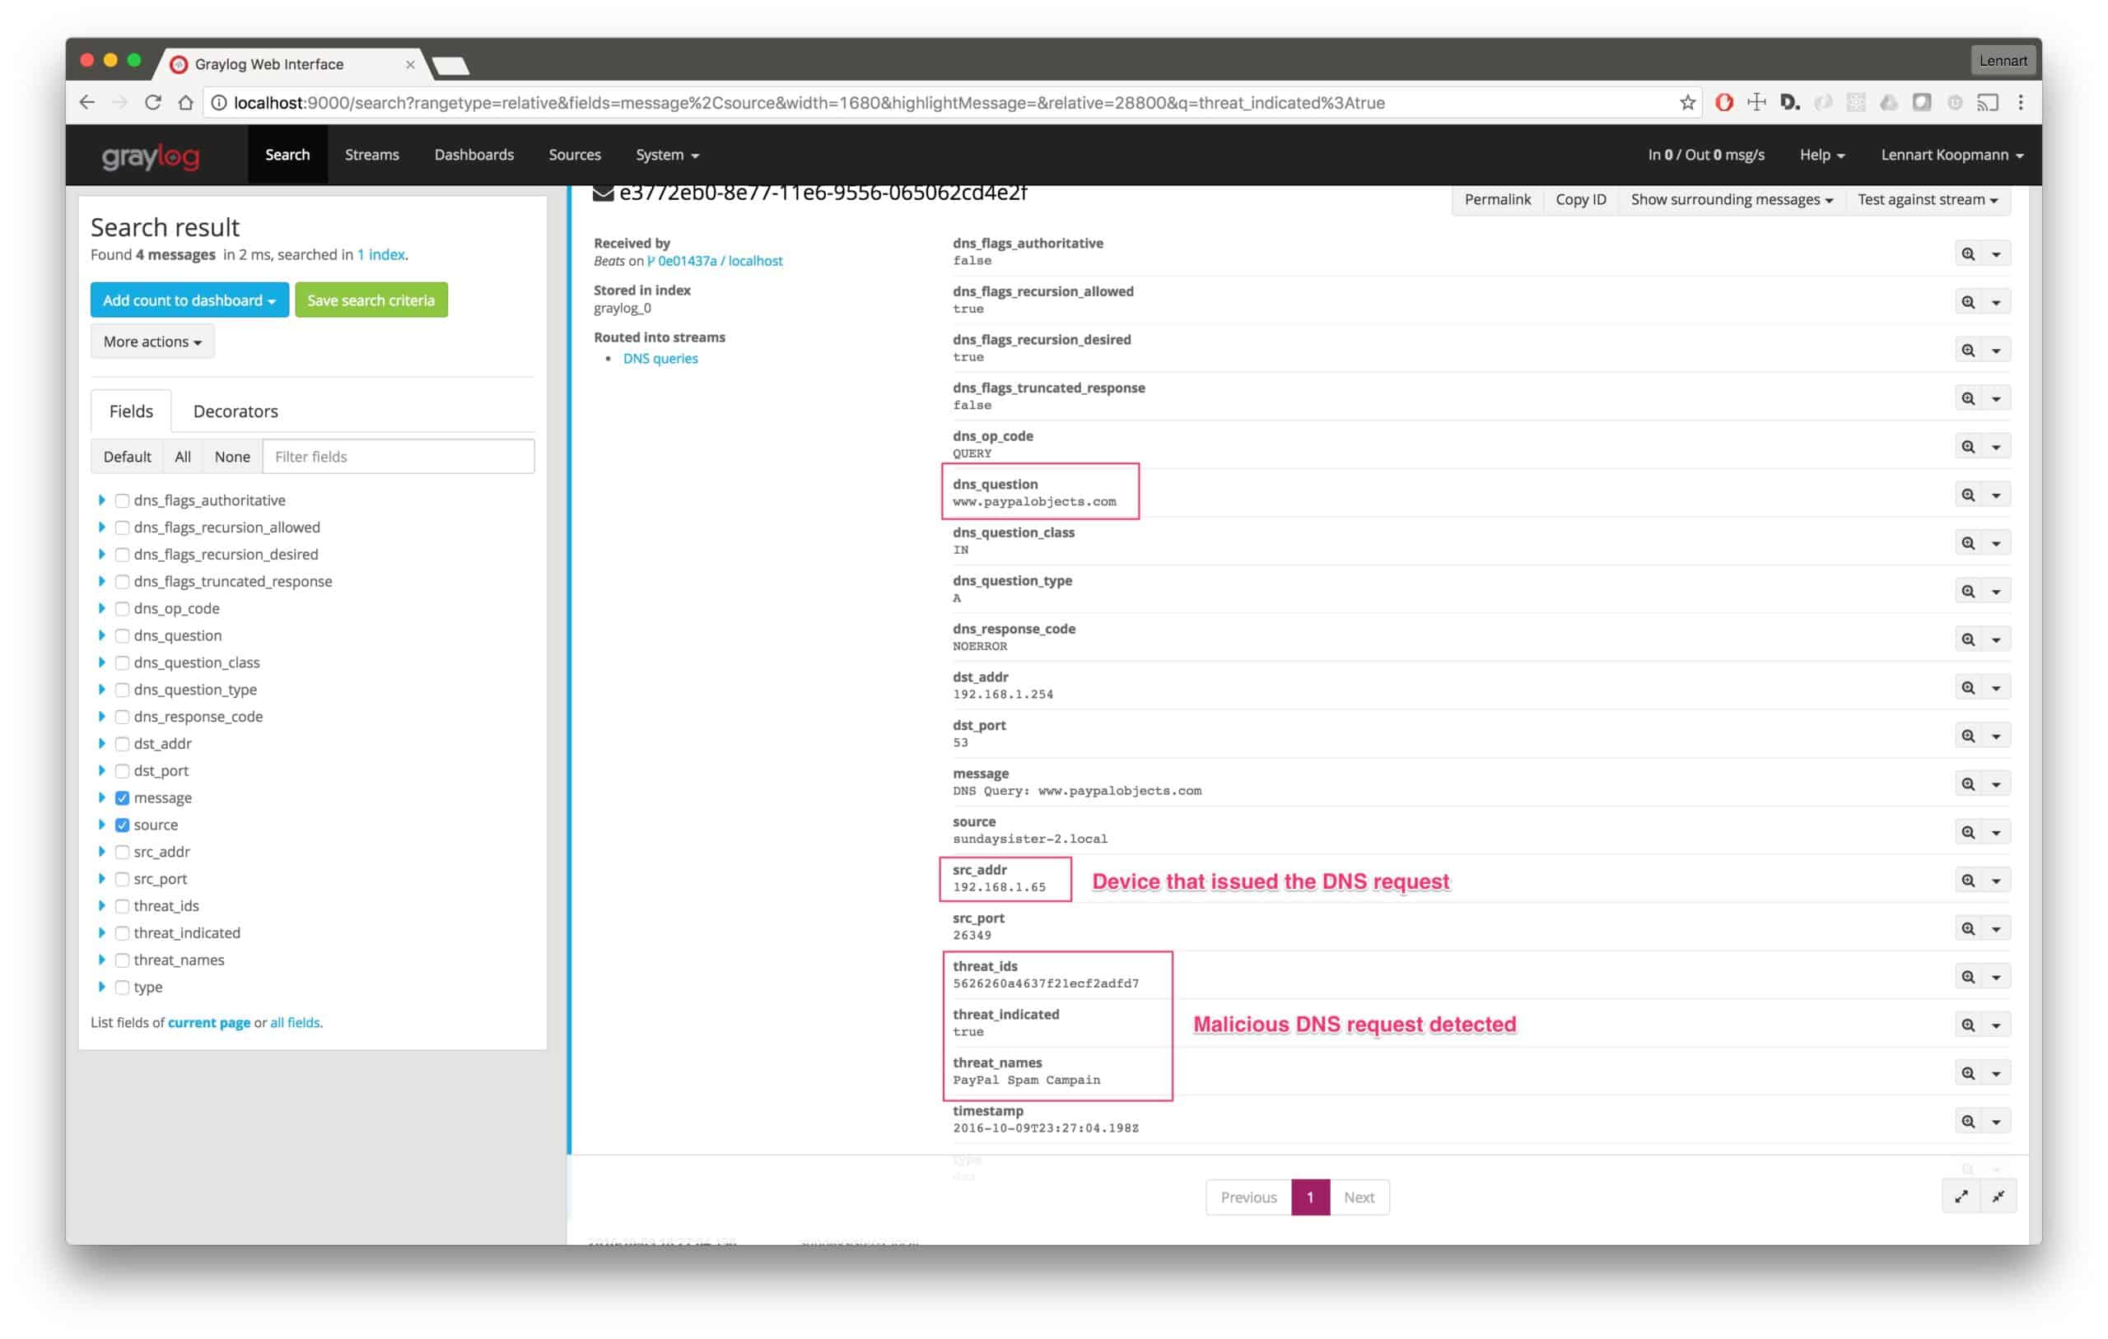The width and height of the screenshot is (2108, 1339).
Task: Click magnifier icon for dns_question row
Action: point(1967,495)
